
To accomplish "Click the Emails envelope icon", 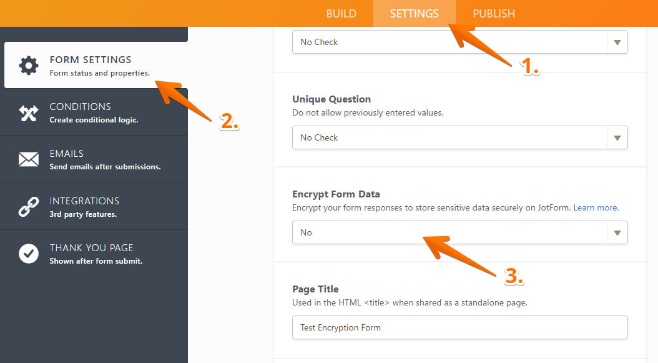I will 29,159.
